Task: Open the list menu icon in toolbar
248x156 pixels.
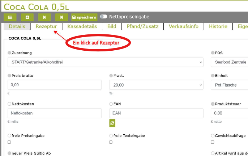Action: pyautogui.click(x=10, y=17)
